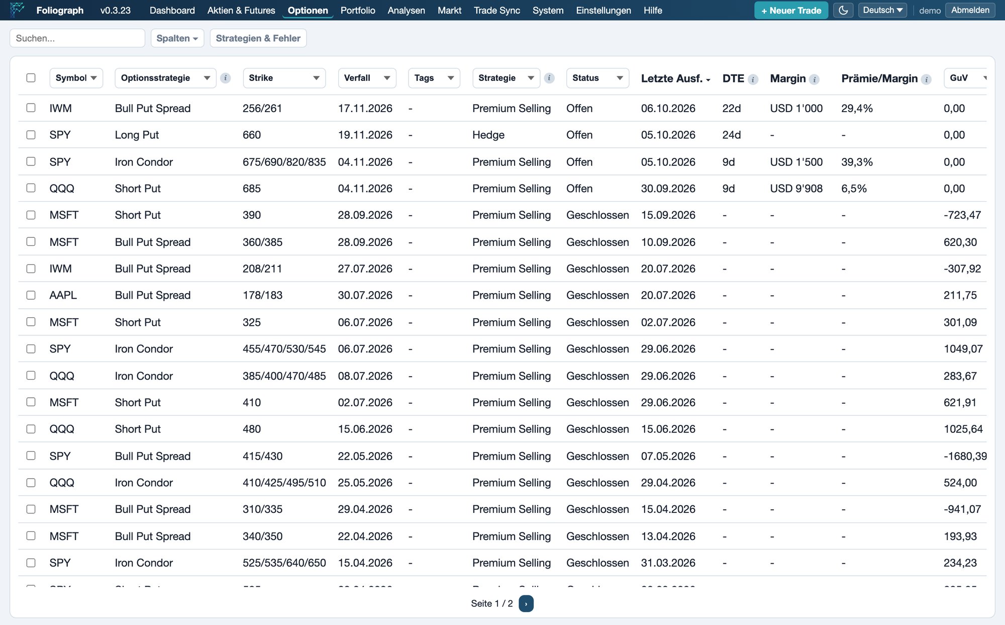Open the Hilfe menu link

[x=653, y=10]
